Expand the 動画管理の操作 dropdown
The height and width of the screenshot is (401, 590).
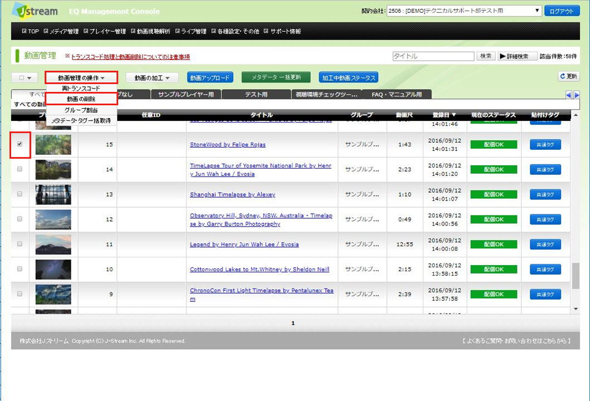tap(81, 78)
